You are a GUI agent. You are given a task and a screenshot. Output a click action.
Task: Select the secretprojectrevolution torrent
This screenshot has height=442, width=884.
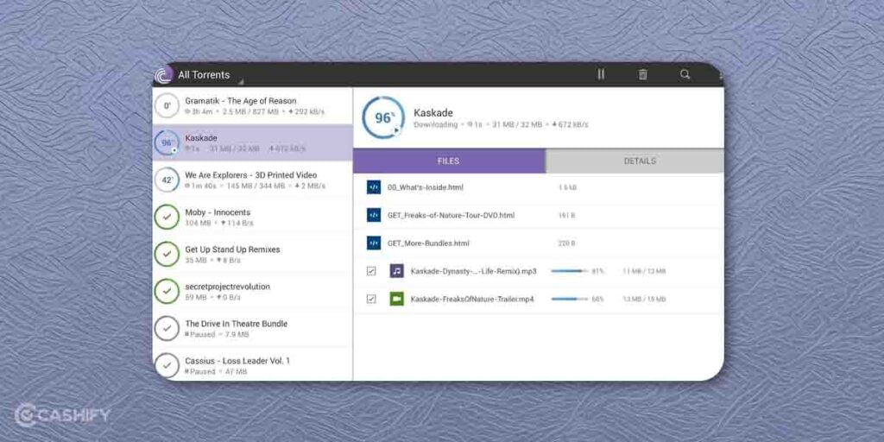click(253, 292)
